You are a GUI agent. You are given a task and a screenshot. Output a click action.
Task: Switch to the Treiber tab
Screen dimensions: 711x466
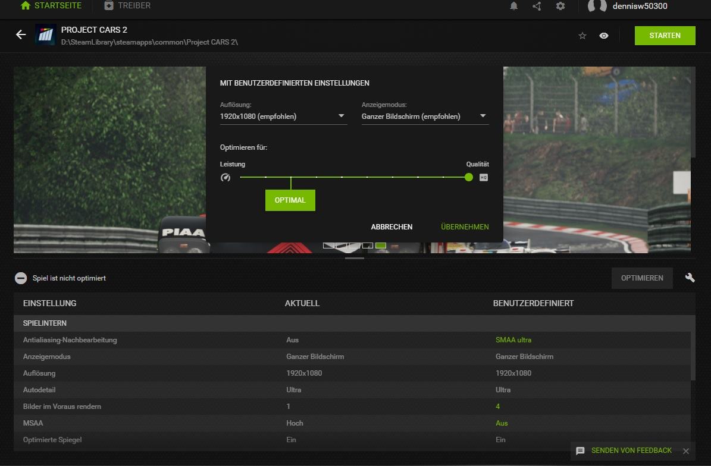coord(127,6)
